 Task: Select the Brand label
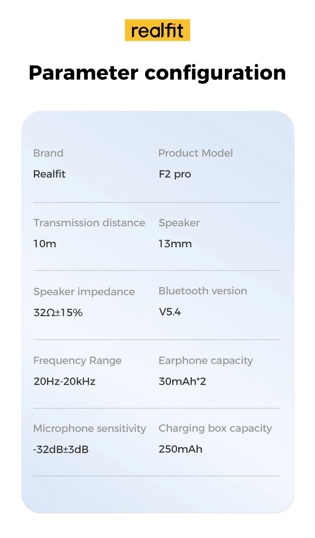point(48,153)
